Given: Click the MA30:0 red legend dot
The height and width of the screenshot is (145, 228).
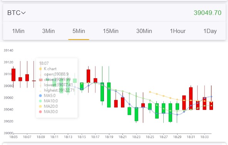Looking at the screenshot, I should click(40, 112).
